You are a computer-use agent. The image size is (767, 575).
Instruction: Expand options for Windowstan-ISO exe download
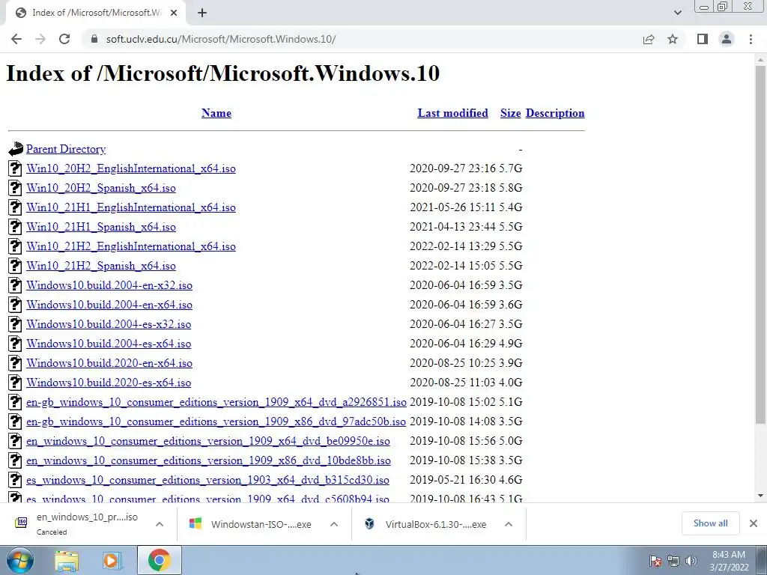click(334, 523)
